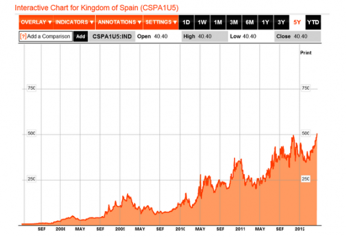Switch chart to 1W range
This screenshot has width=346, height=237.
click(202, 22)
